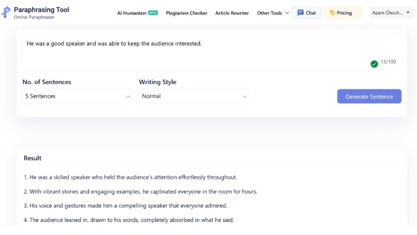Select result 3 about voice and gestures
Viewport: 417px width, 235px height.
[x=125, y=205]
